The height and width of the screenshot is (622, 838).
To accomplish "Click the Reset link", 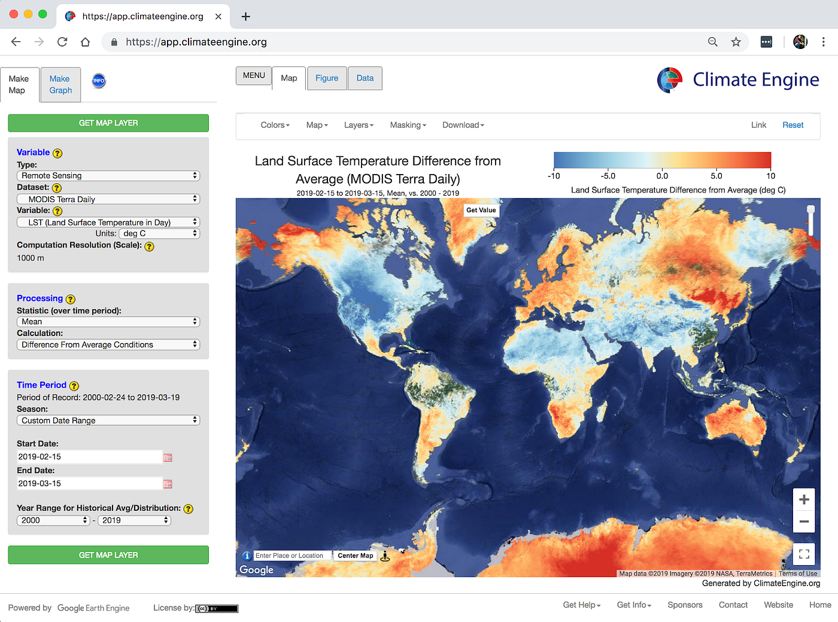I will pos(793,125).
